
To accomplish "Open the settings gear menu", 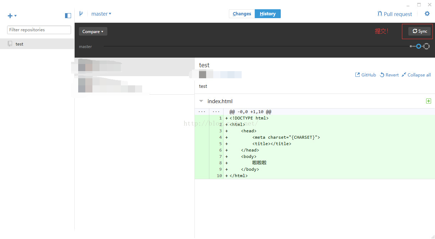I will click(x=427, y=14).
